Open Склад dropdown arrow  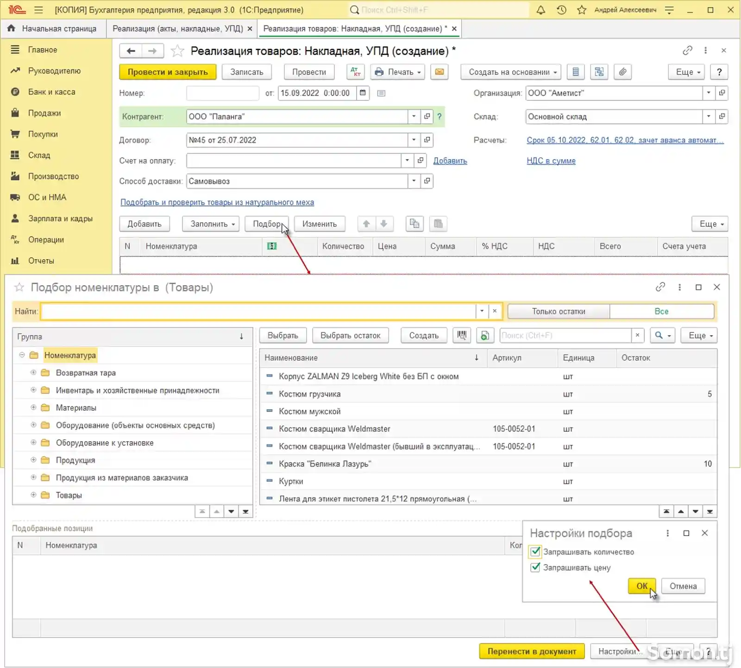tap(709, 117)
